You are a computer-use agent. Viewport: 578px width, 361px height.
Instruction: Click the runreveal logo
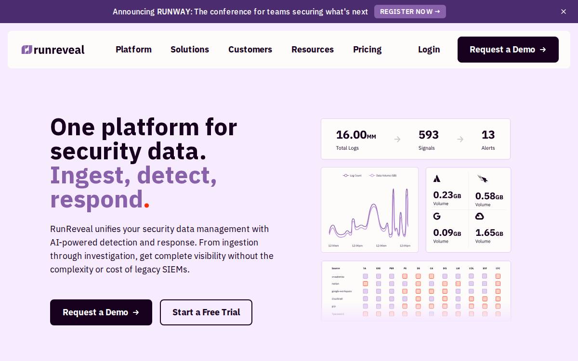(53, 50)
